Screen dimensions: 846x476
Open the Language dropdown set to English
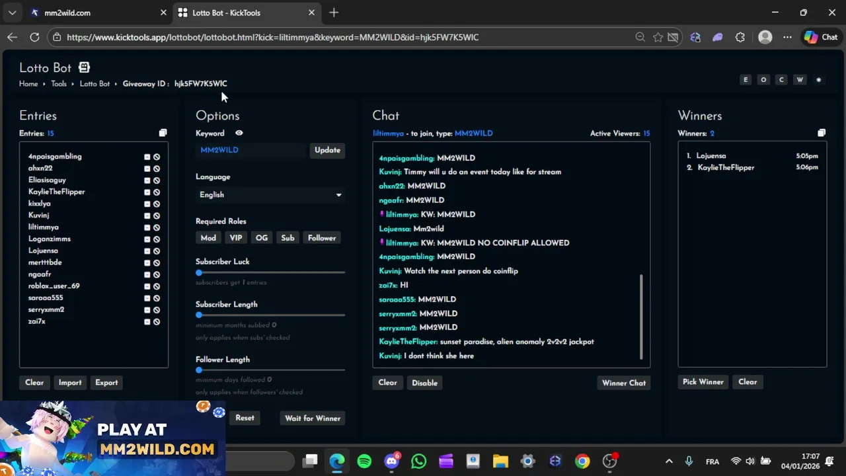pyautogui.click(x=270, y=195)
